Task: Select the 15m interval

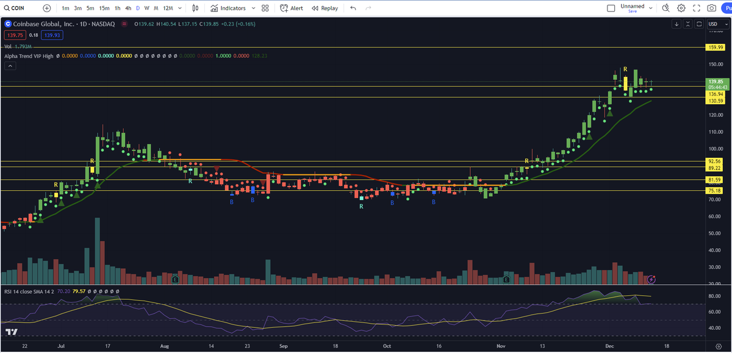Action: [104, 9]
